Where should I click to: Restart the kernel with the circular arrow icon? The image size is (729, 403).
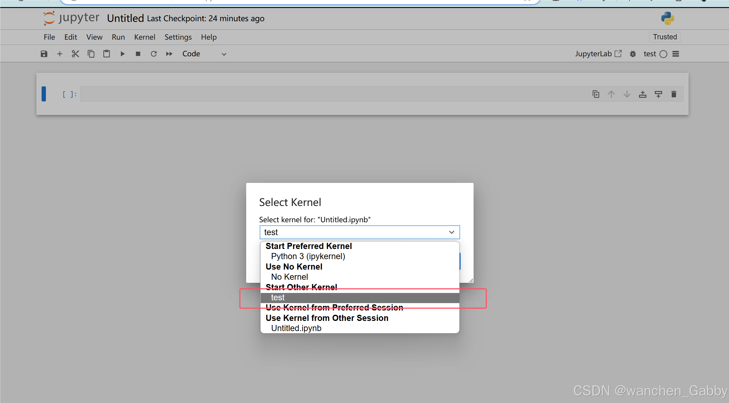pyautogui.click(x=154, y=54)
